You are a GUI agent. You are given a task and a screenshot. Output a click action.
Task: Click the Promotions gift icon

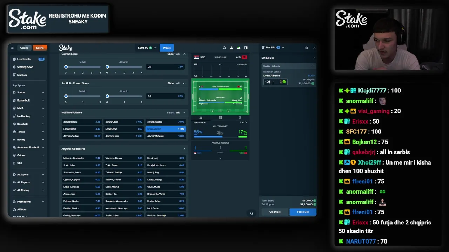tap(14, 202)
